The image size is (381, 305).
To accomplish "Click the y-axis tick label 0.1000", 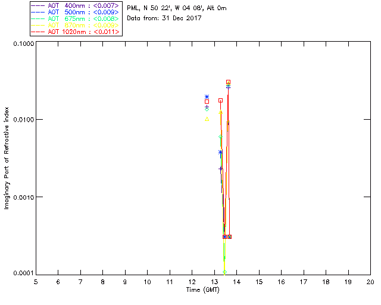I will (x=23, y=43).
